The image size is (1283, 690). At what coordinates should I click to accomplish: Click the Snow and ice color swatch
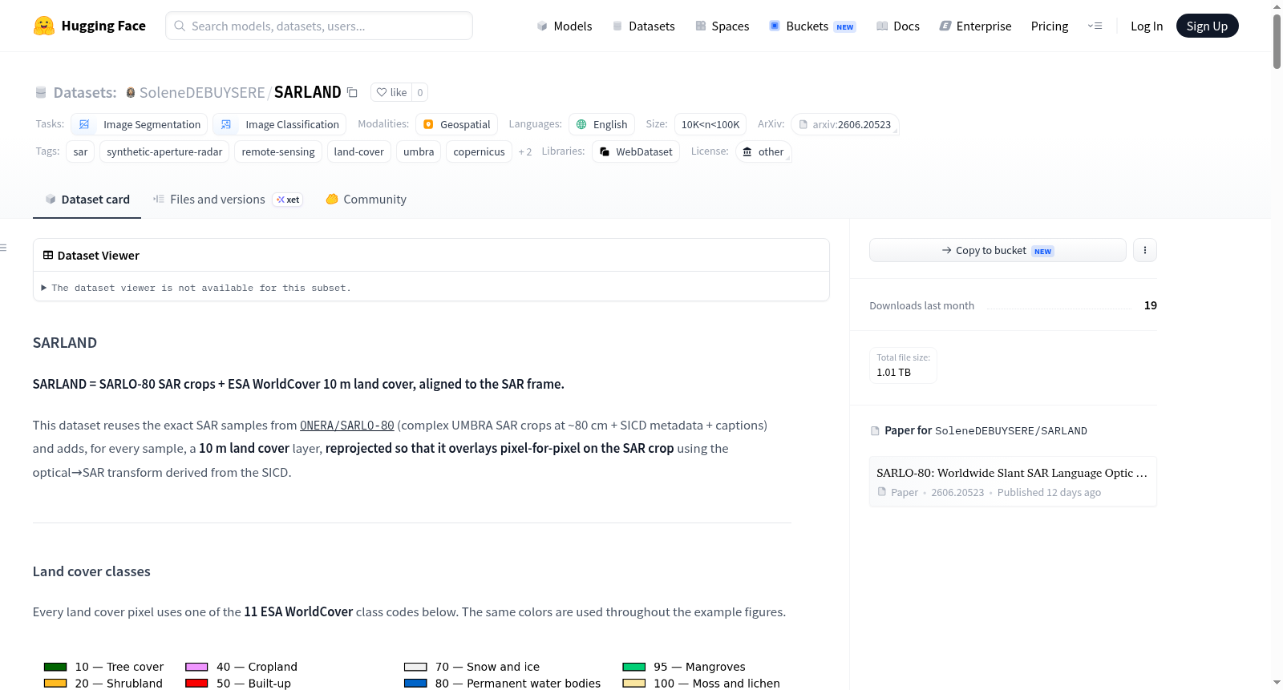tap(415, 667)
